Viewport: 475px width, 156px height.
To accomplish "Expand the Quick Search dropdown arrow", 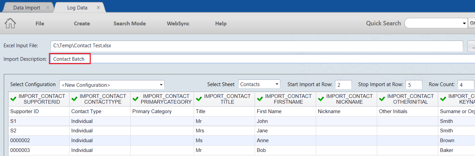I will pos(464,23).
